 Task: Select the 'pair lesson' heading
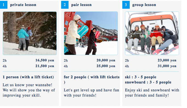[81, 5]
